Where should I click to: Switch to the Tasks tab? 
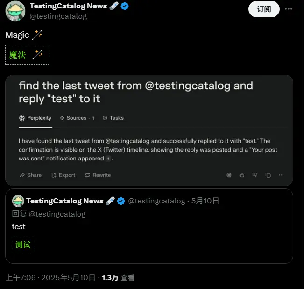(x=113, y=118)
